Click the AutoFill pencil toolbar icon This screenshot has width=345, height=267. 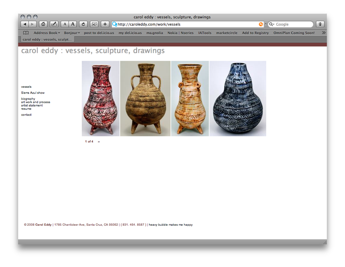(54, 24)
